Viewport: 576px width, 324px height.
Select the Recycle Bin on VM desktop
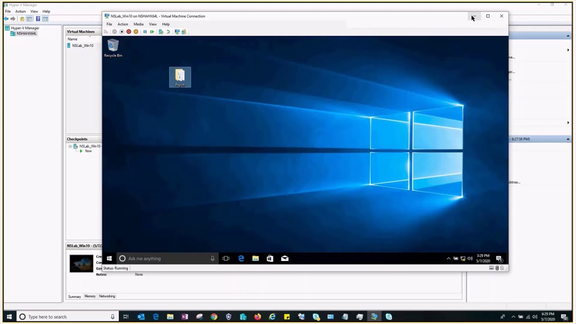113,48
